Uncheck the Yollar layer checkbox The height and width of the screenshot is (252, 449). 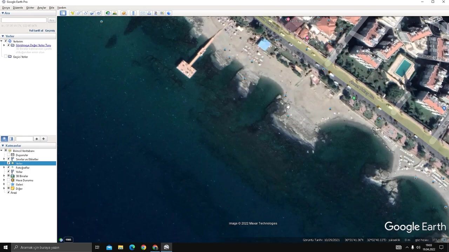[x=8, y=172]
